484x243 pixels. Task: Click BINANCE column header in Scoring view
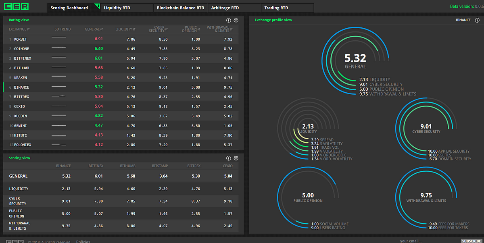(x=63, y=166)
